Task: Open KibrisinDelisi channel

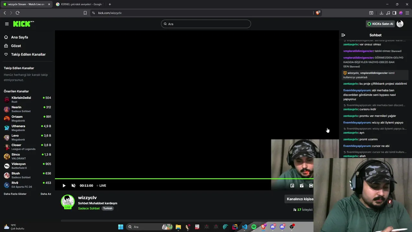Action: [x=27, y=100]
